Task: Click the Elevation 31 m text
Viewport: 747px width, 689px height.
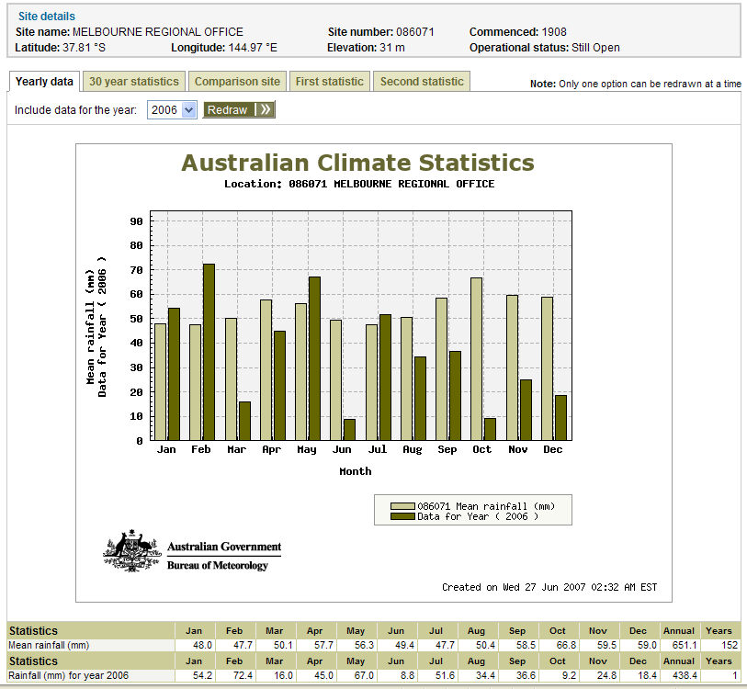Action: pos(366,48)
